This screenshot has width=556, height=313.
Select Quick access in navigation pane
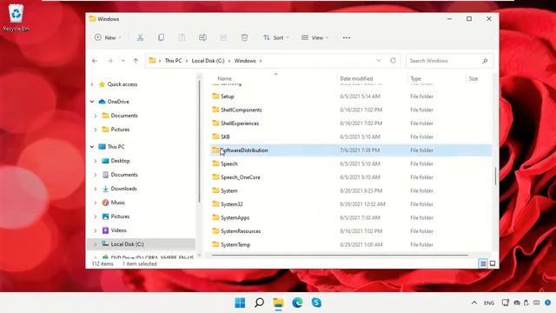click(122, 84)
